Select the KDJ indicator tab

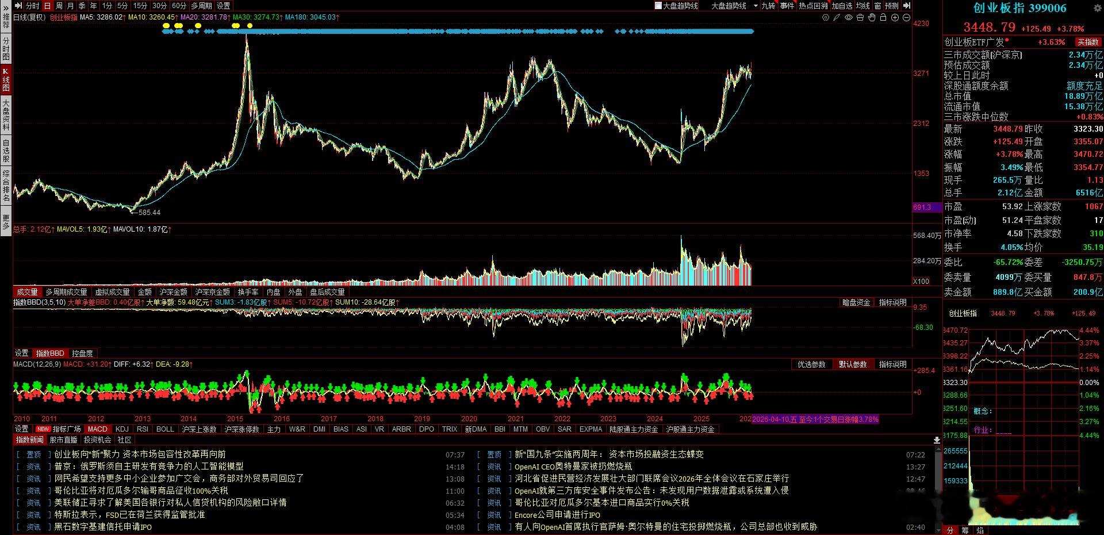pyautogui.click(x=122, y=429)
